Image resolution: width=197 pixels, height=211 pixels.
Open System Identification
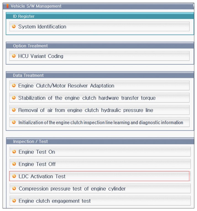coord(99,27)
